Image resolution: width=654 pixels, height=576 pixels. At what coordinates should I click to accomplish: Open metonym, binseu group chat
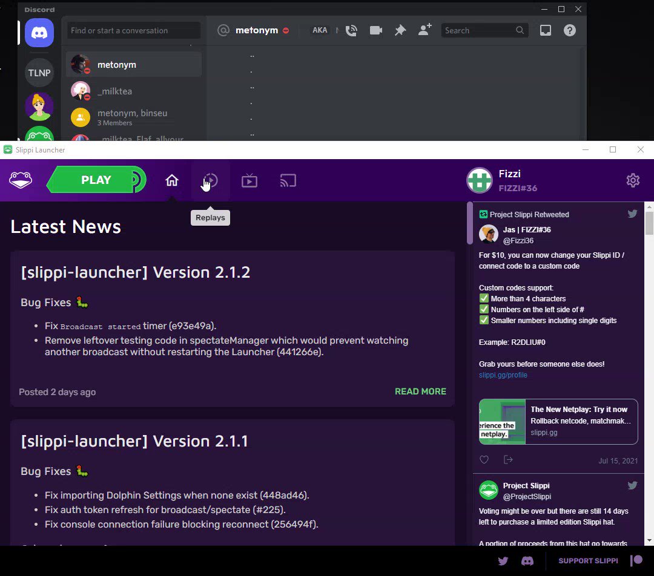pos(134,117)
